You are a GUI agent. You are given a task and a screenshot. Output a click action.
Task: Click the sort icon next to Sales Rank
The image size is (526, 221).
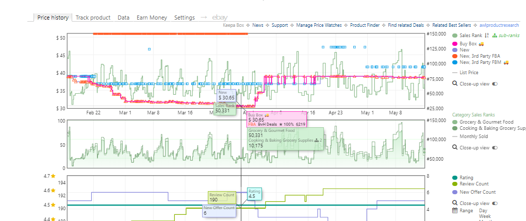click(x=487, y=36)
